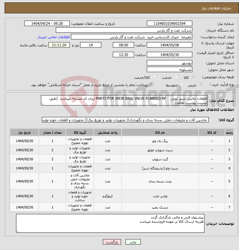Click quantity 2 in سیت سوپاپ موتور row
239x250 pixels.
[52, 150]
